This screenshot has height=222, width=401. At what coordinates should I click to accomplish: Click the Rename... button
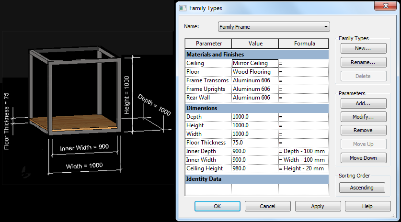tap(363, 62)
